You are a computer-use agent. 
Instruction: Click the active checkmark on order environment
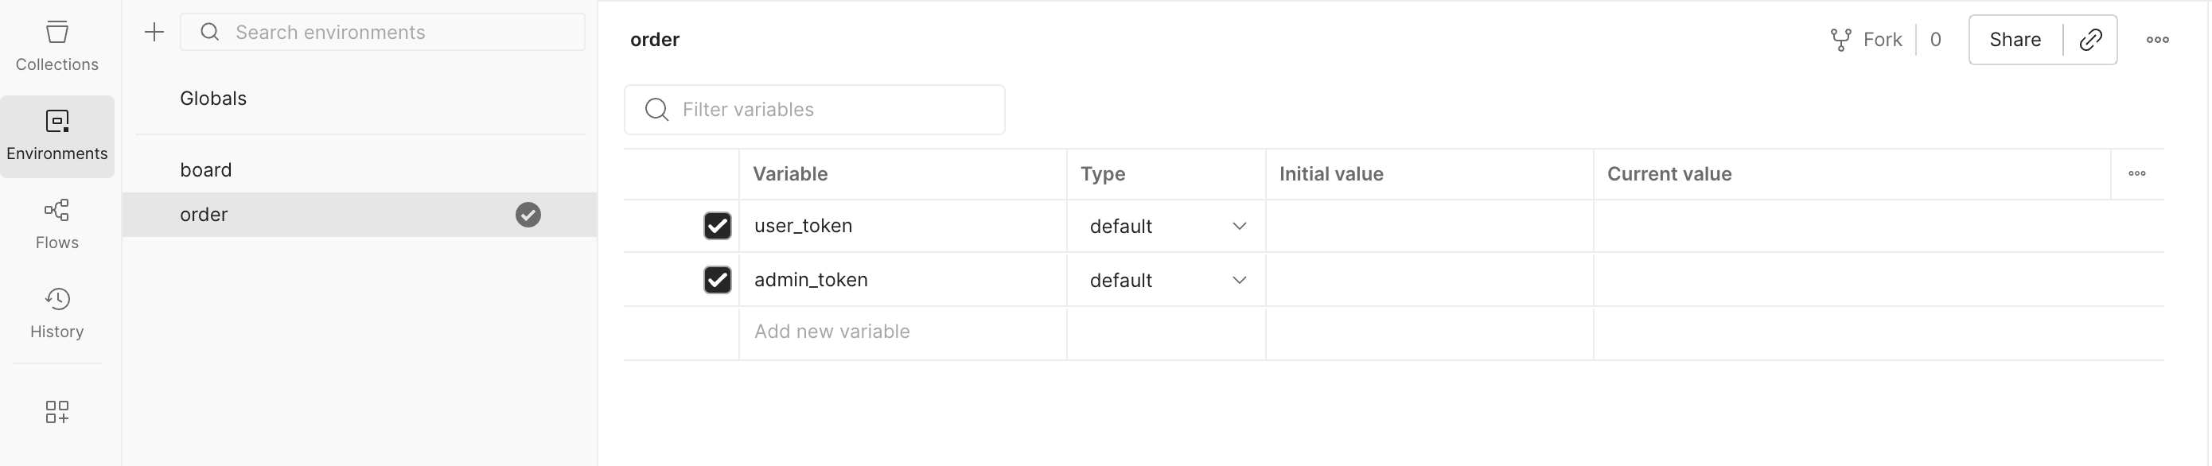coord(528,215)
